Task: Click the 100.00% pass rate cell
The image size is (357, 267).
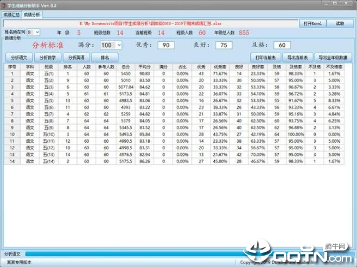Action: click(296, 135)
